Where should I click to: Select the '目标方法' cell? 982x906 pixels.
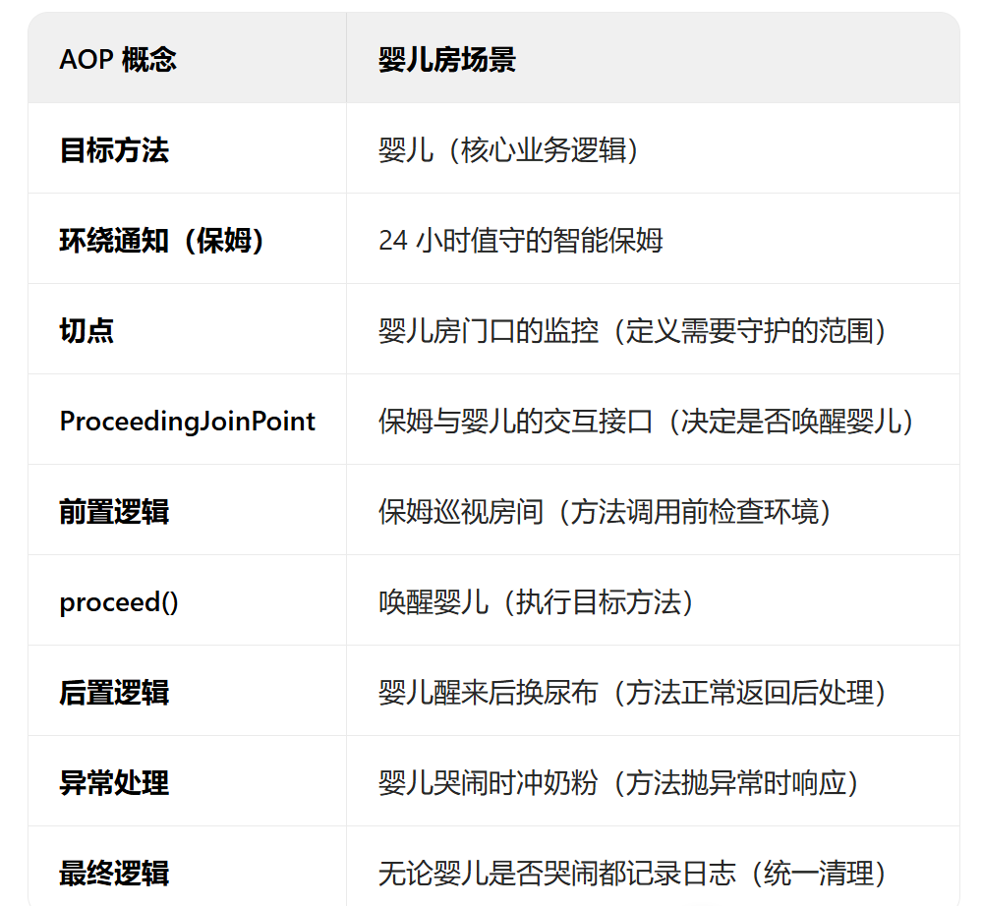coord(187,148)
